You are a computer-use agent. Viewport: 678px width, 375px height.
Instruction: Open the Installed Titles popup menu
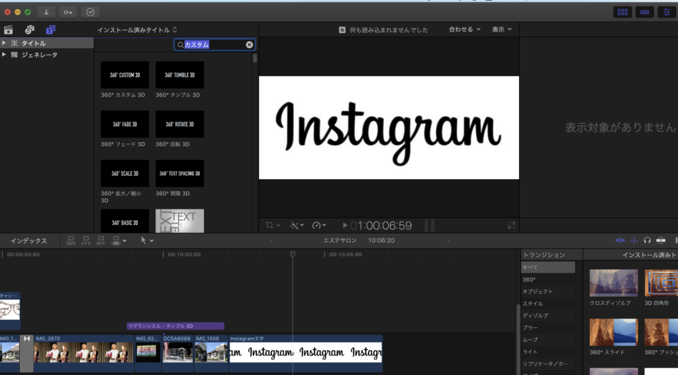[x=137, y=30]
